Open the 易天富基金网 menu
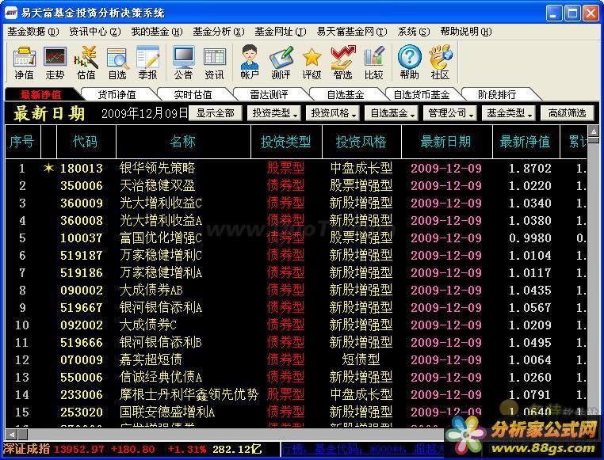This screenshot has height=460, width=604. [x=352, y=32]
